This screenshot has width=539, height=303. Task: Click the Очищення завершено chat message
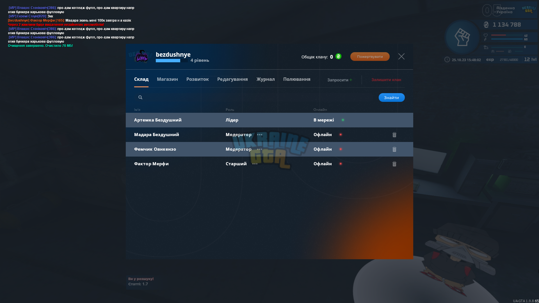[x=40, y=46]
